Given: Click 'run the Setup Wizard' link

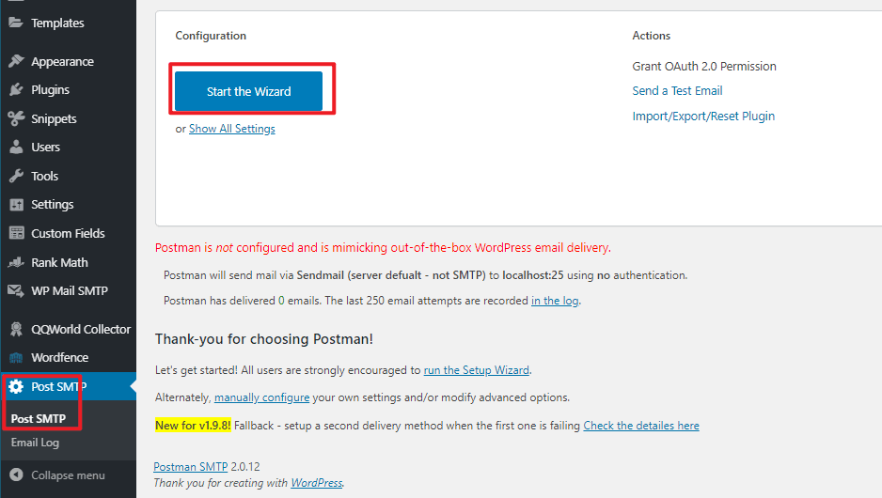Looking at the screenshot, I should [477, 370].
